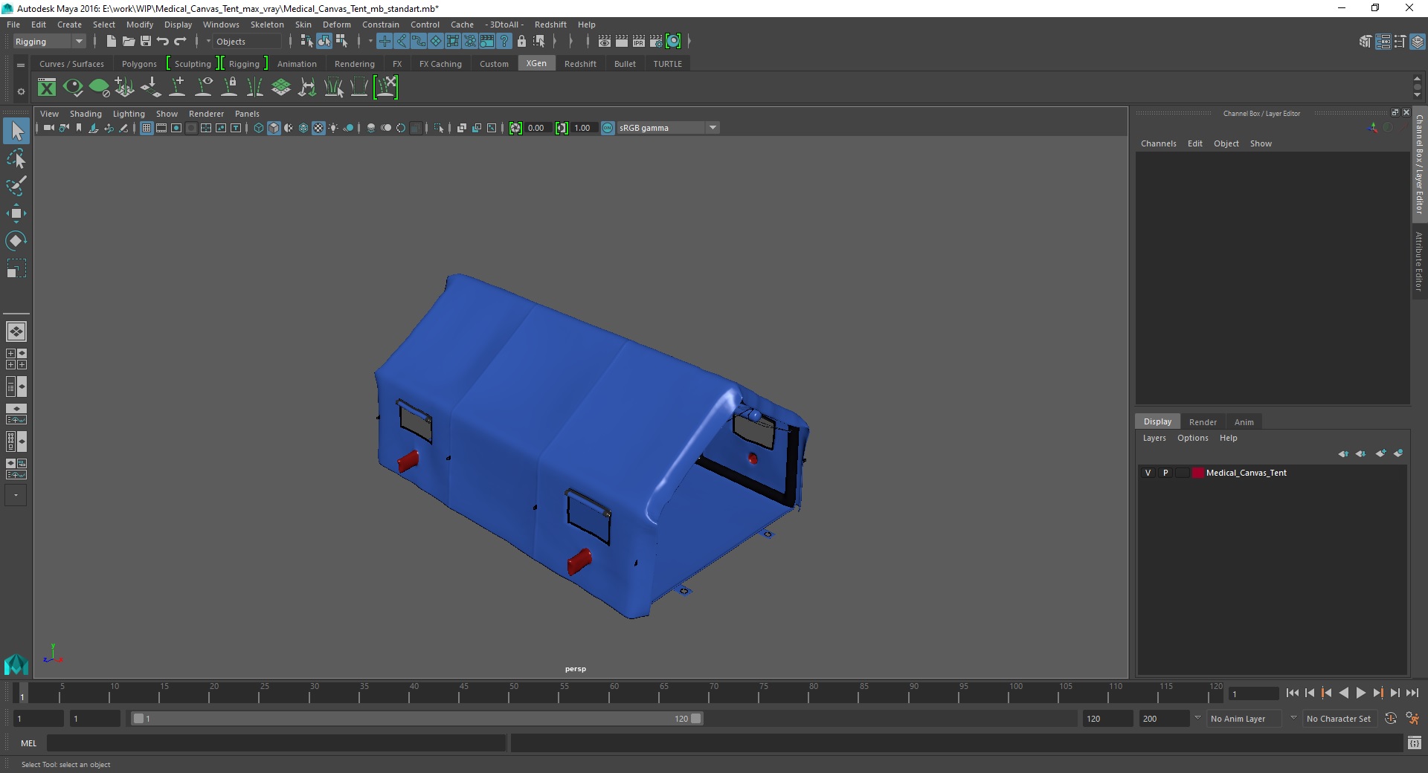Viewport: 1428px width, 773px height.
Task: Open the File menu
Action: click(x=13, y=25)
